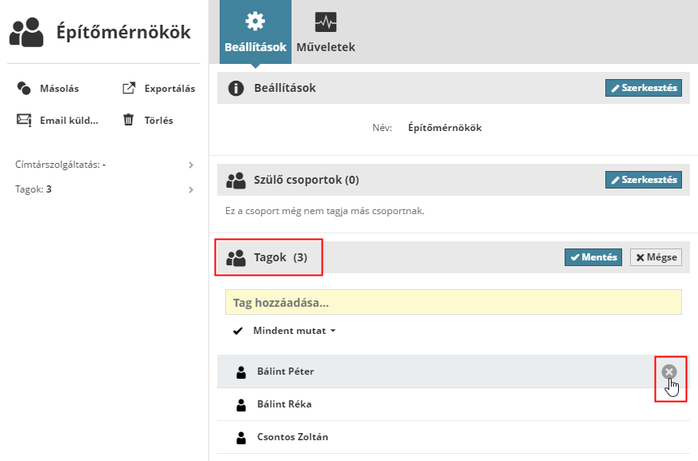Screen dimensions: 698x461
Task: Open the Műveletek tab
Action: coord(326,32)
